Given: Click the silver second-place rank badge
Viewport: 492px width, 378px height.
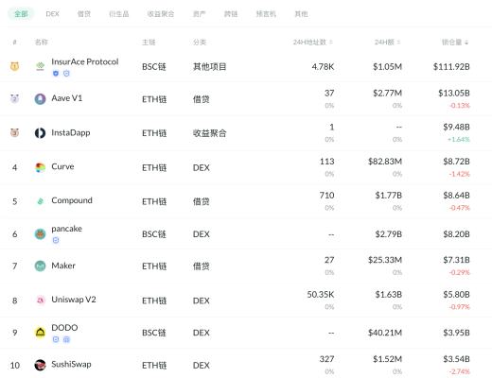Looking at the screenshot, I should pyautogui.click(x=14, y=98).
